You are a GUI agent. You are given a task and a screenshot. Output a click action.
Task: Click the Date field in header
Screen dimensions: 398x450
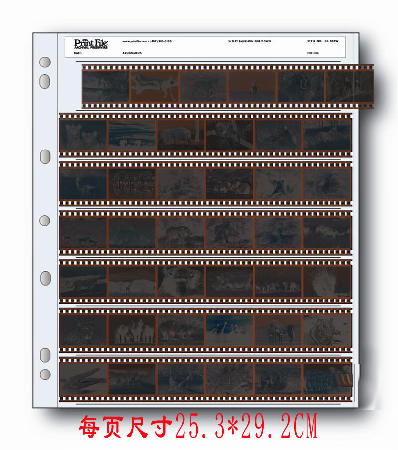point(78,52)
